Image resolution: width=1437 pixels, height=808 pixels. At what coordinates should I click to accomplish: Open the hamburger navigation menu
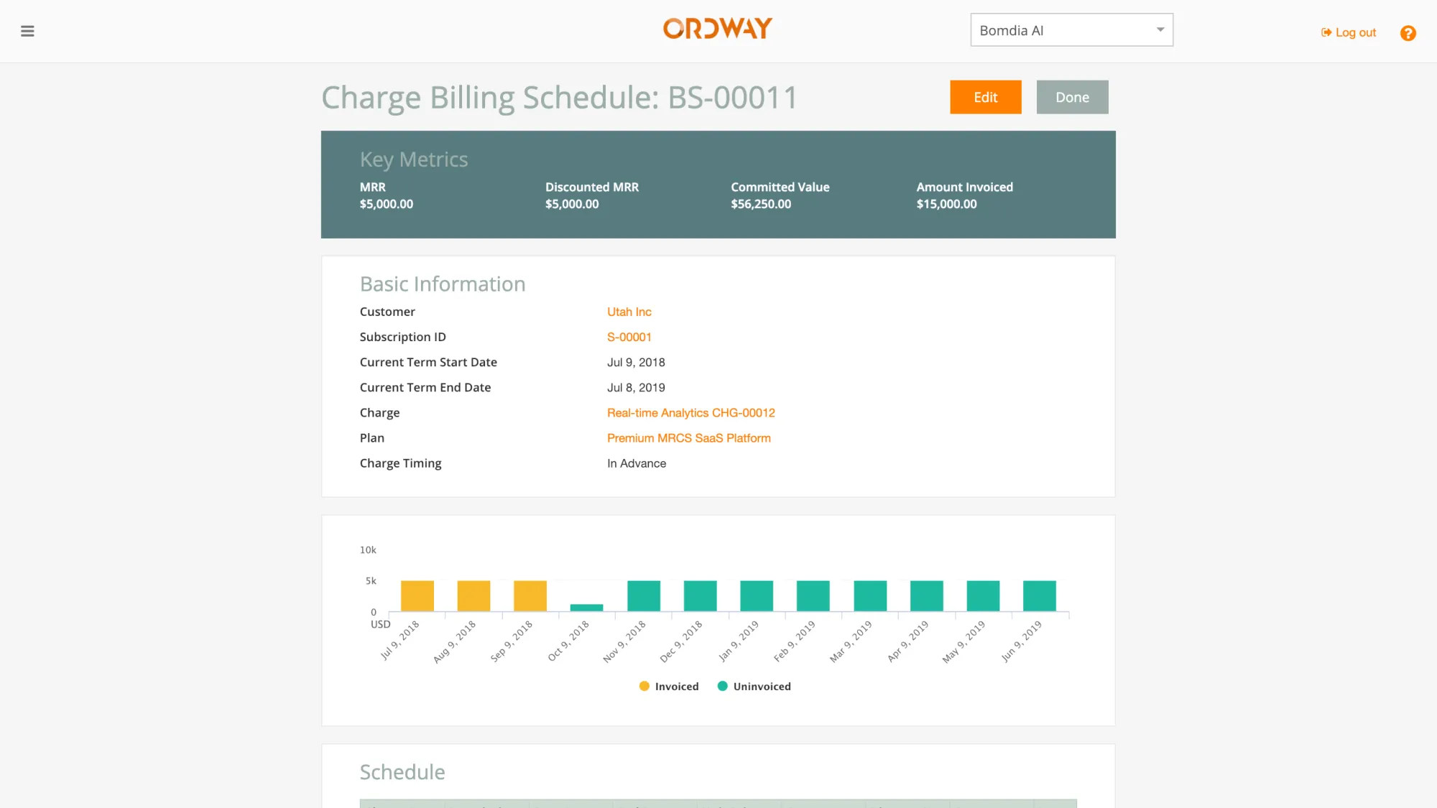27,31
